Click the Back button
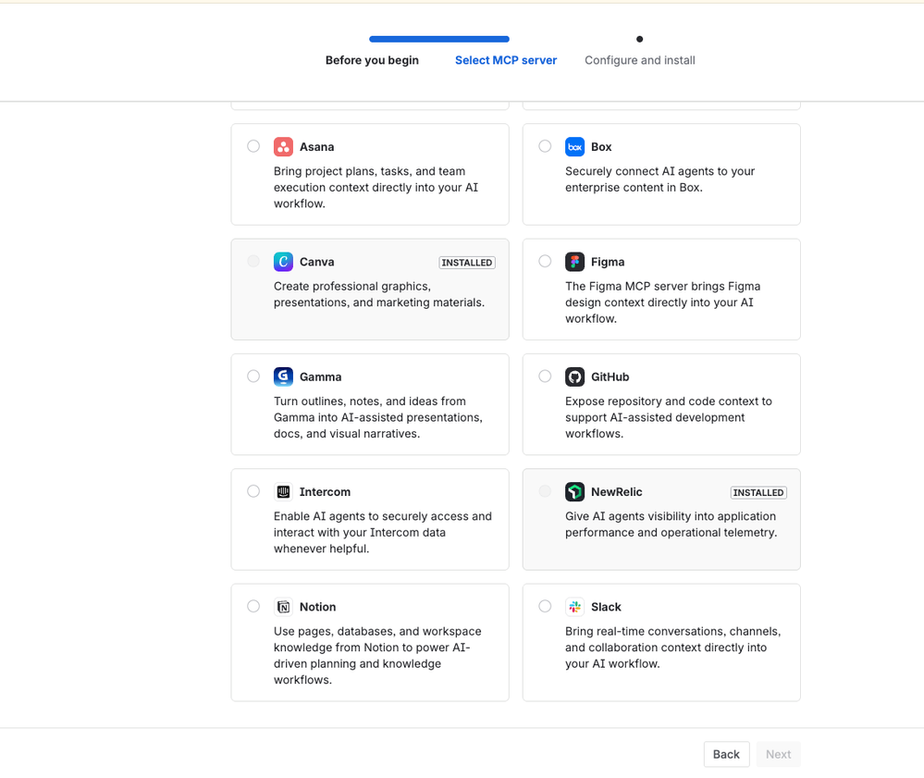Screen dimensions: 924x778 (x=727, y=755)
